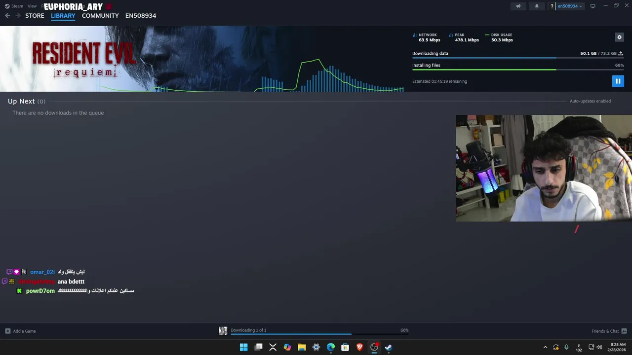This screenshot has height=355, width=632.
Task: Show hidden system tray icons
Action: point(545,347)
